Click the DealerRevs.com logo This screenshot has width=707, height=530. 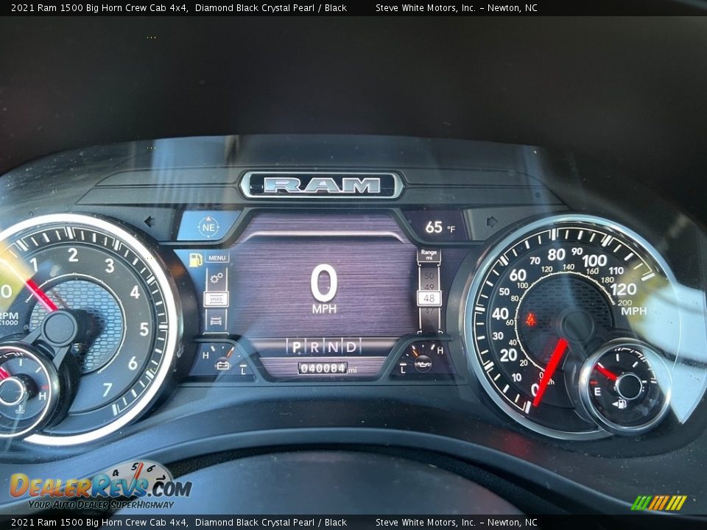click(x=101, y=486)
